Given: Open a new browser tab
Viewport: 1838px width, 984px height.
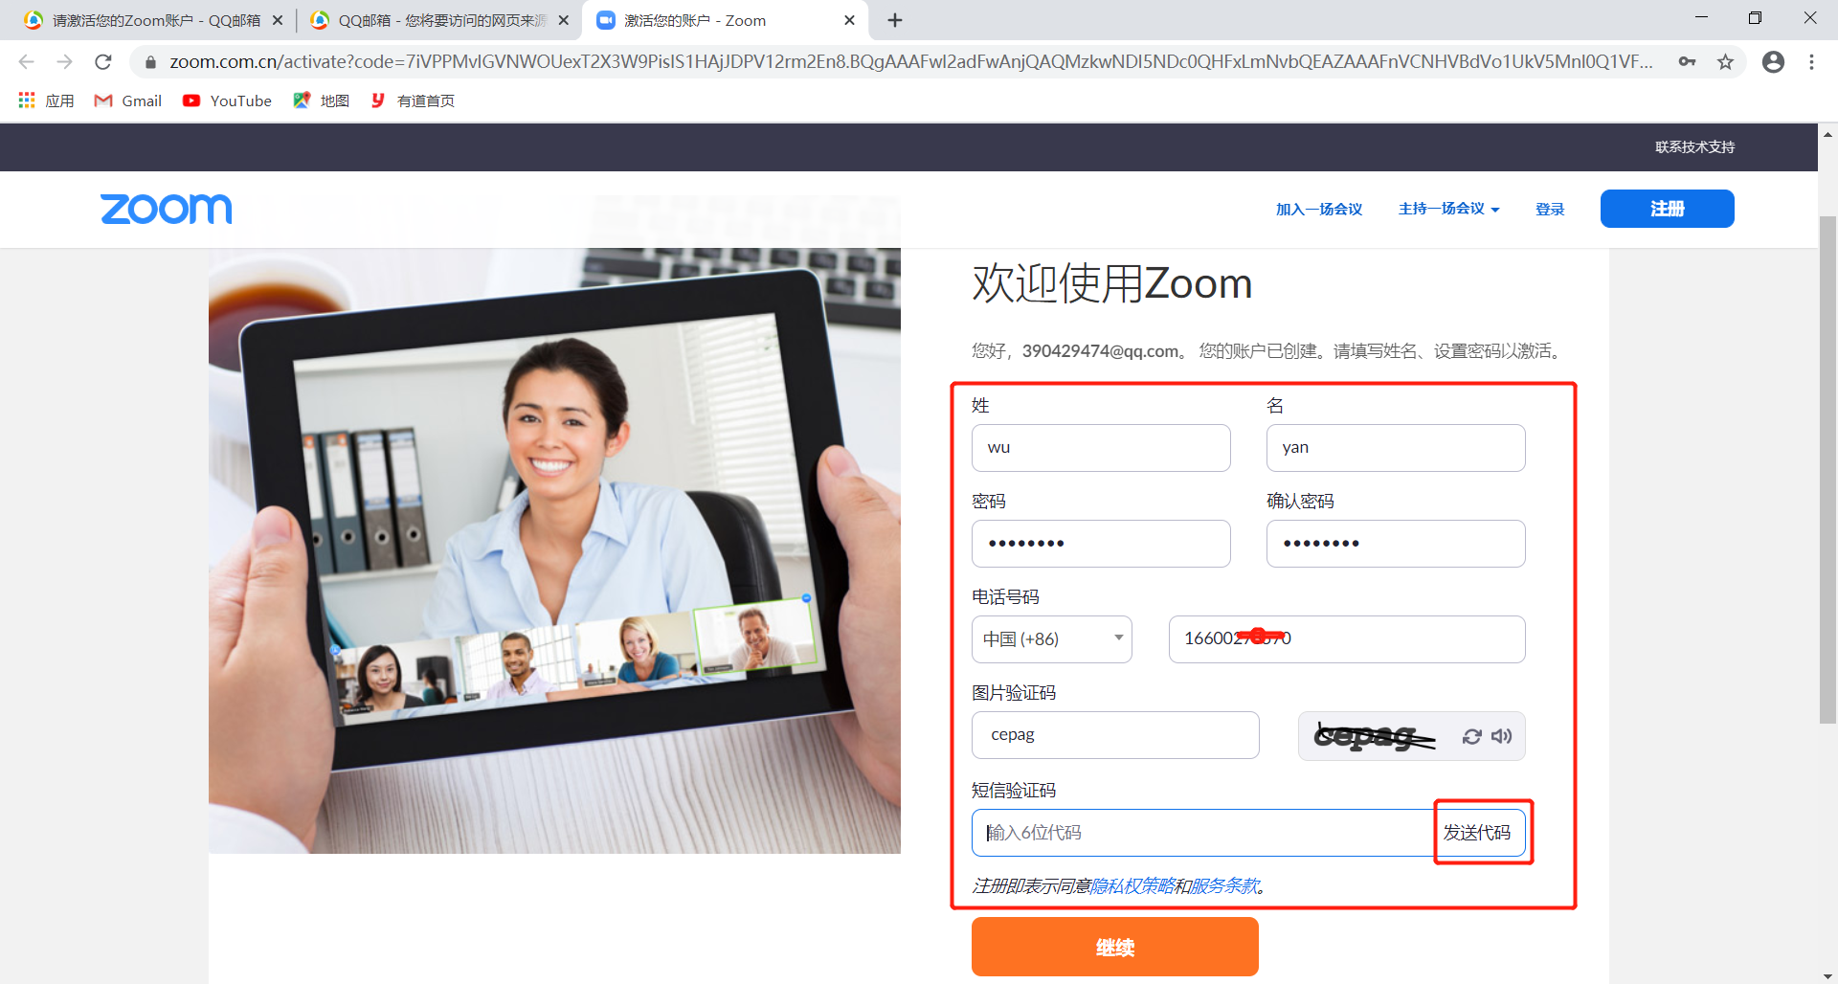Looking at the screenshot, I should [895, 20].
